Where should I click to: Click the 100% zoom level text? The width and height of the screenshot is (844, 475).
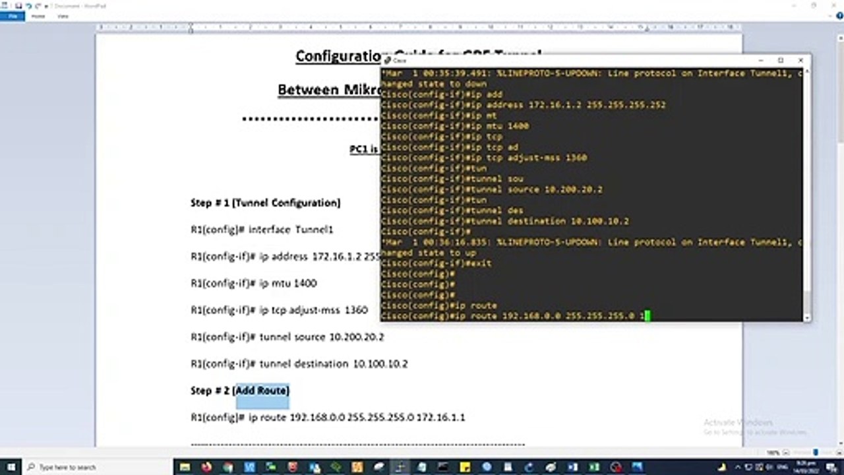[x=773, y=453]
